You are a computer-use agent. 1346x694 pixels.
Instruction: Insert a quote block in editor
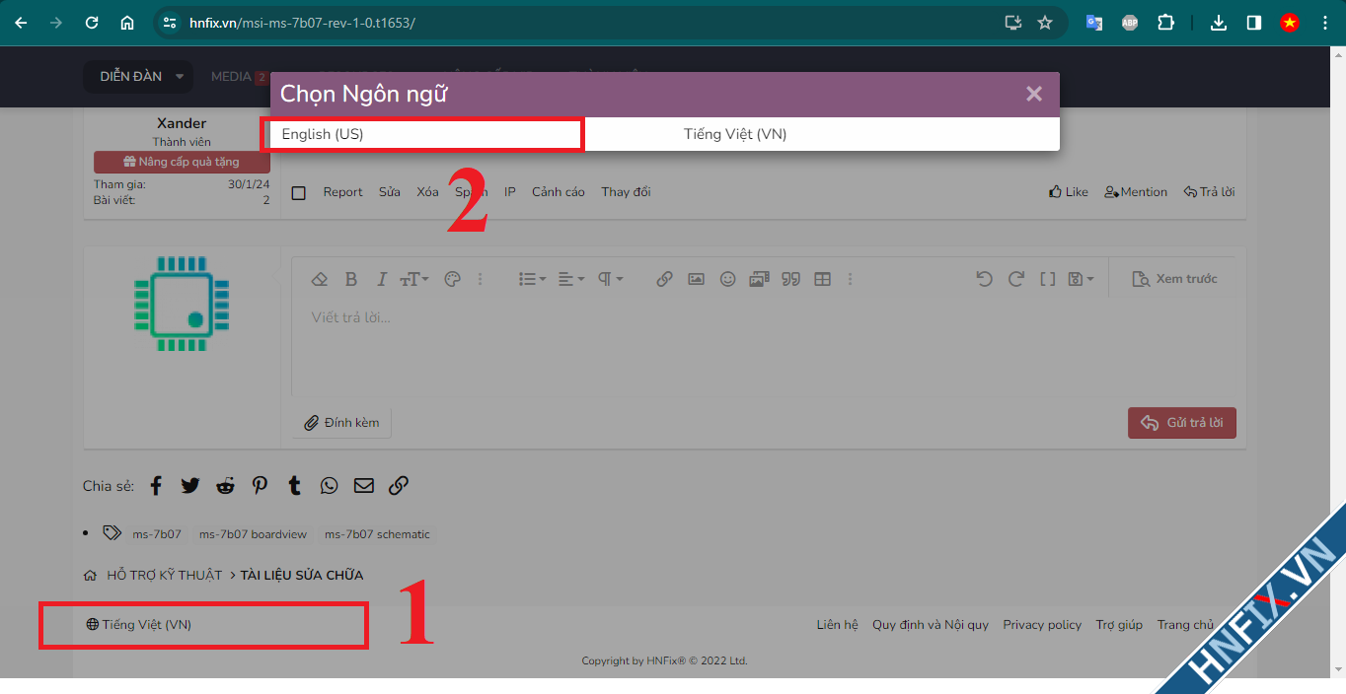tap(790, 279)
